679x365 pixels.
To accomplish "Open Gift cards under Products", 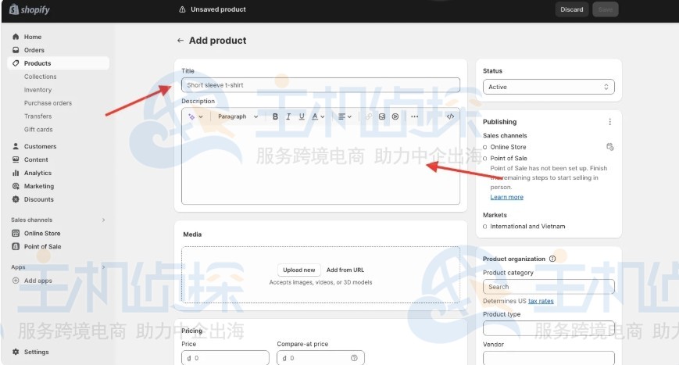I will (38, 130).
